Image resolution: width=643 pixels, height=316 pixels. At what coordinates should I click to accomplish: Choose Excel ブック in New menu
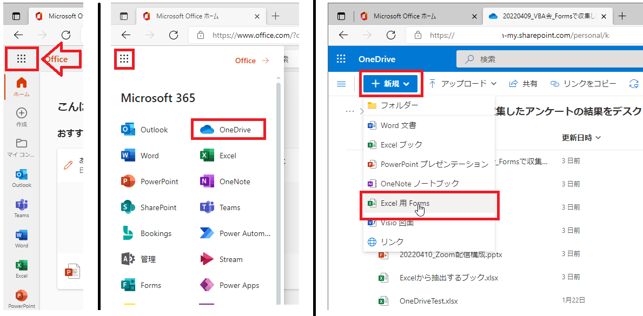[x=429, y=145]
